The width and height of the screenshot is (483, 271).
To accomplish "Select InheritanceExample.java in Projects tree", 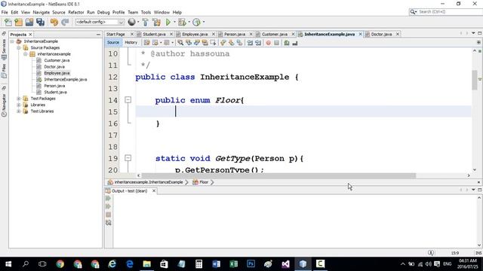I will point(66,79).
